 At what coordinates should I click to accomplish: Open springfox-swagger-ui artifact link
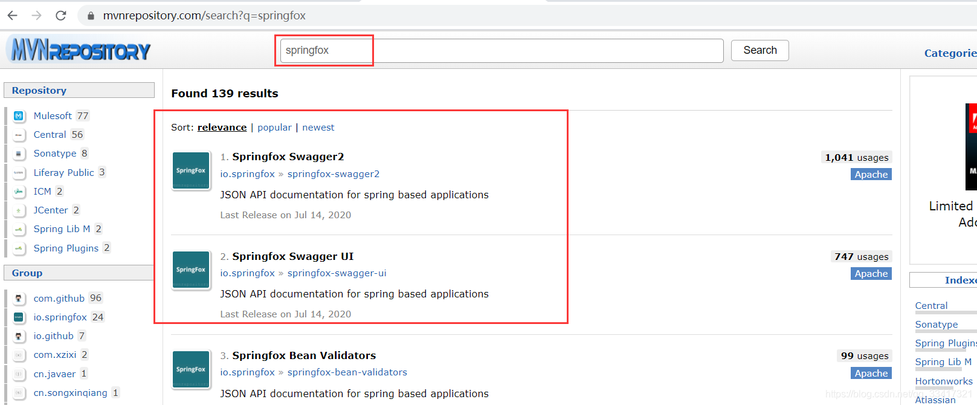pyautogui.click(x=337, y=273)
